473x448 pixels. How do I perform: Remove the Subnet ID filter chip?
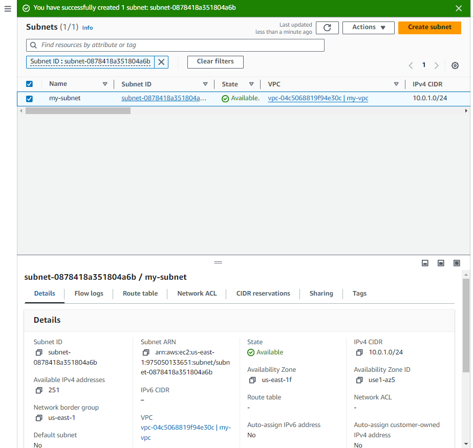coord(161,62)
